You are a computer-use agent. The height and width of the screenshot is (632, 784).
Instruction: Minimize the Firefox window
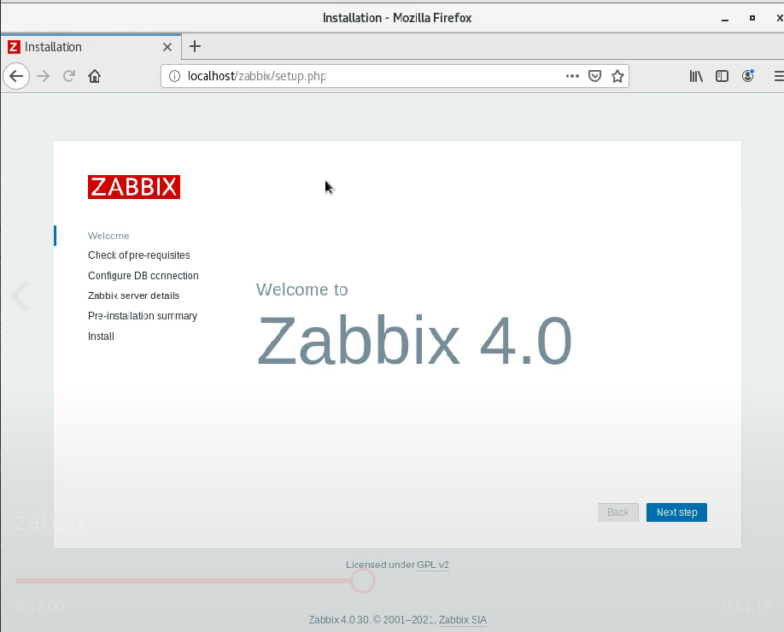pos(725,19)
